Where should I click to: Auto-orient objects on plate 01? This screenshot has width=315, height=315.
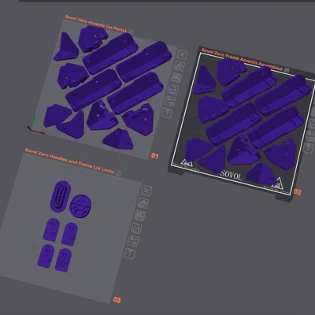(179, 66)
